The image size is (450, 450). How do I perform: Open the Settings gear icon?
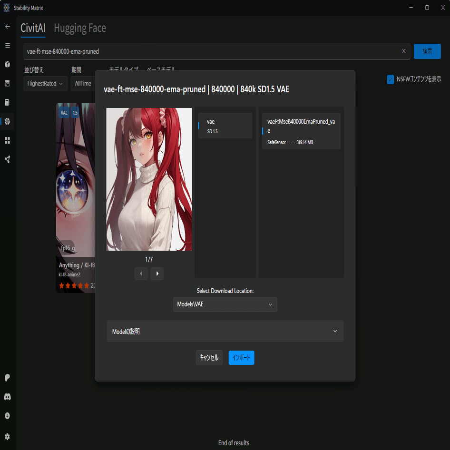(8, 437)
